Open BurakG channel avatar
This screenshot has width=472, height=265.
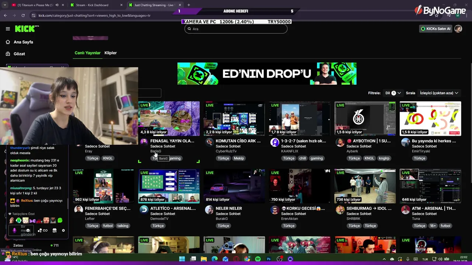[x=209, y=210]
